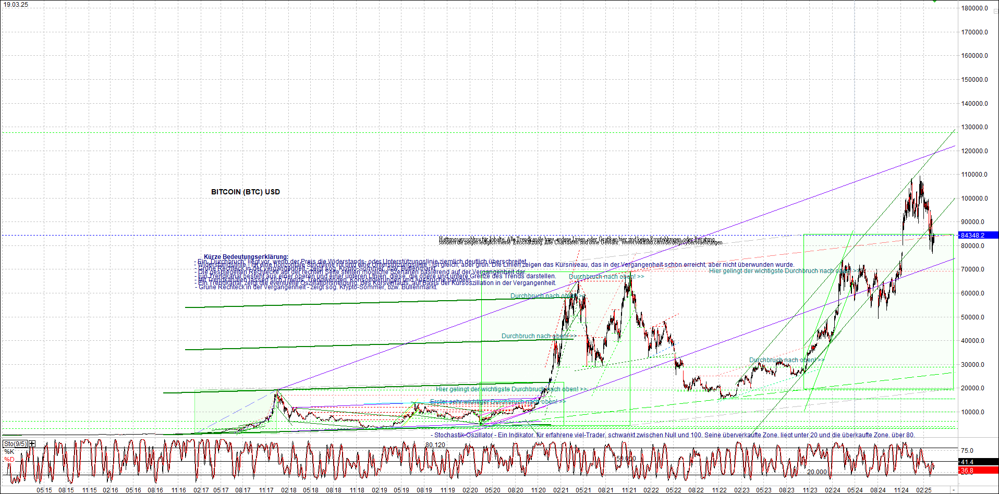Click the Sto(9/5) indicator label box
The image size is (999, 494).
coord(16,443)
